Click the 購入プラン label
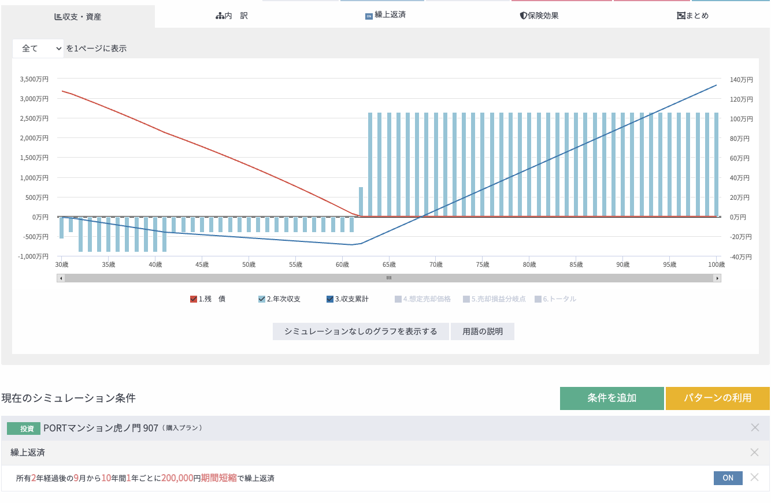This screenshot has width=771, height=503. (x=182, y=429)
